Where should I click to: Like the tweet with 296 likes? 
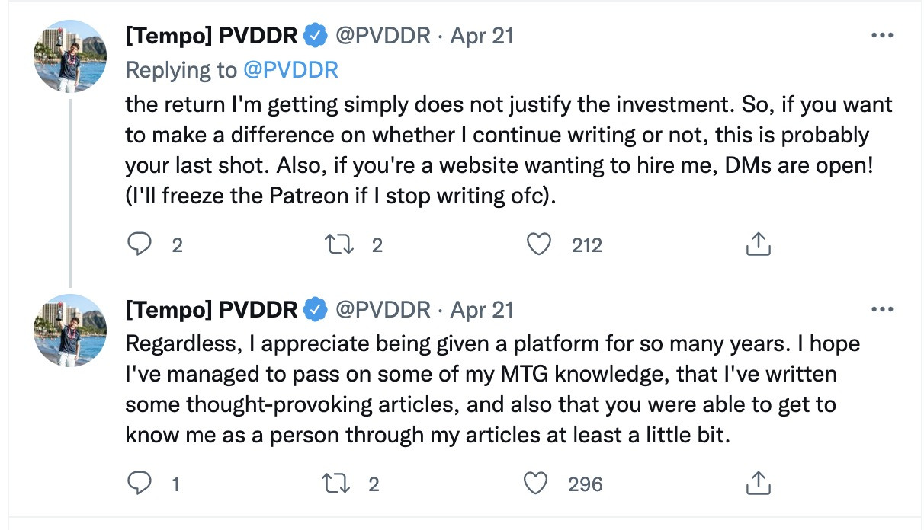point(537,484)
